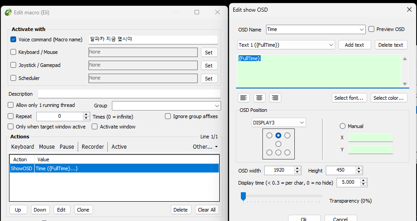Click the center-align text icon
Viewport: 417px width, 221px height.
[259, 98]
